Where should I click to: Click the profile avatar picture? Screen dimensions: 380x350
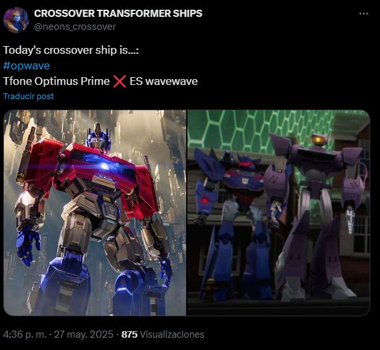[x=16, y=20]
